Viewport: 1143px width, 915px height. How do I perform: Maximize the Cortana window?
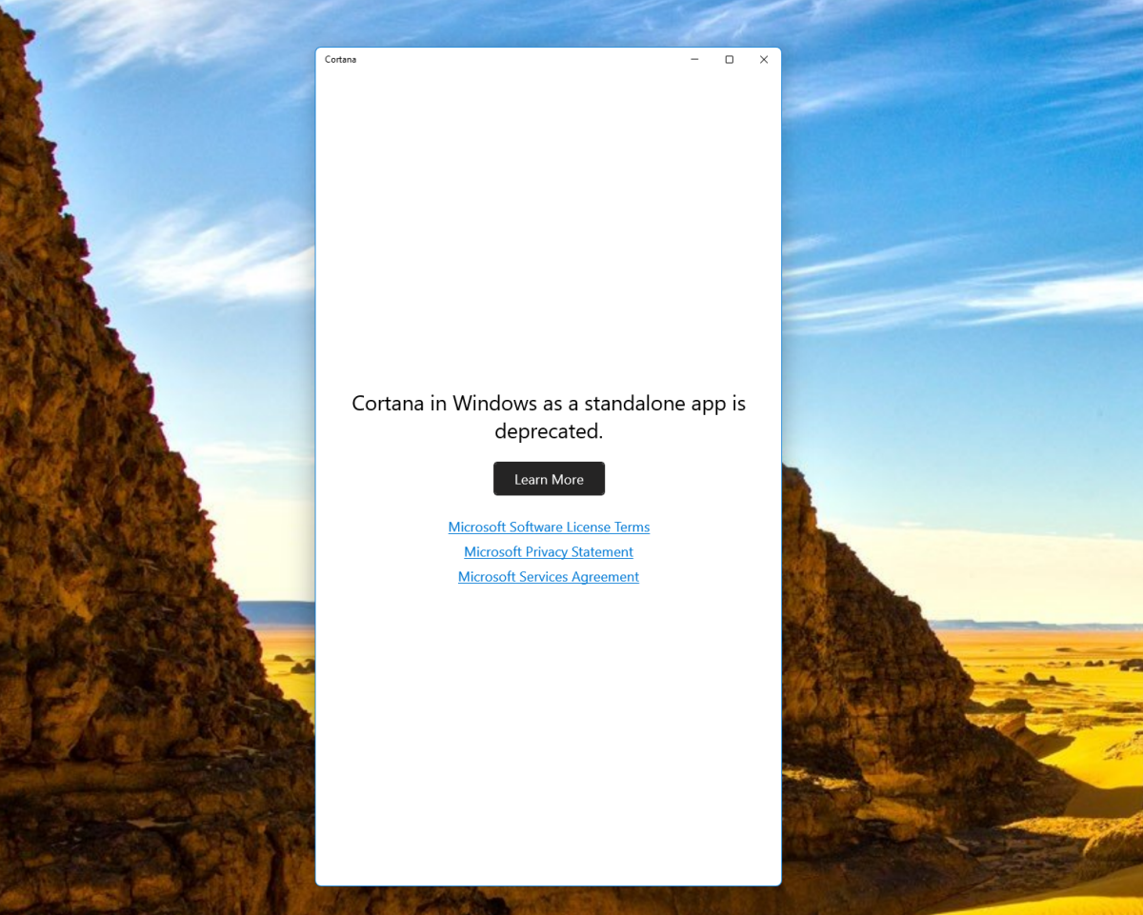coord(730,59)
